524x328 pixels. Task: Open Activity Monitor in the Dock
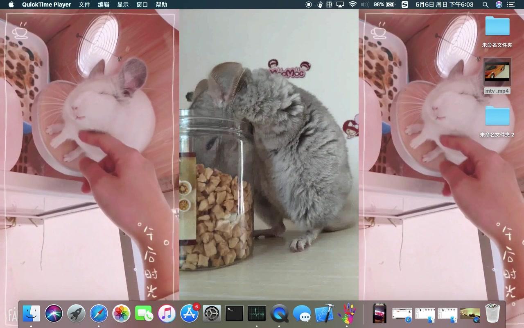click(x=256, y=314)
